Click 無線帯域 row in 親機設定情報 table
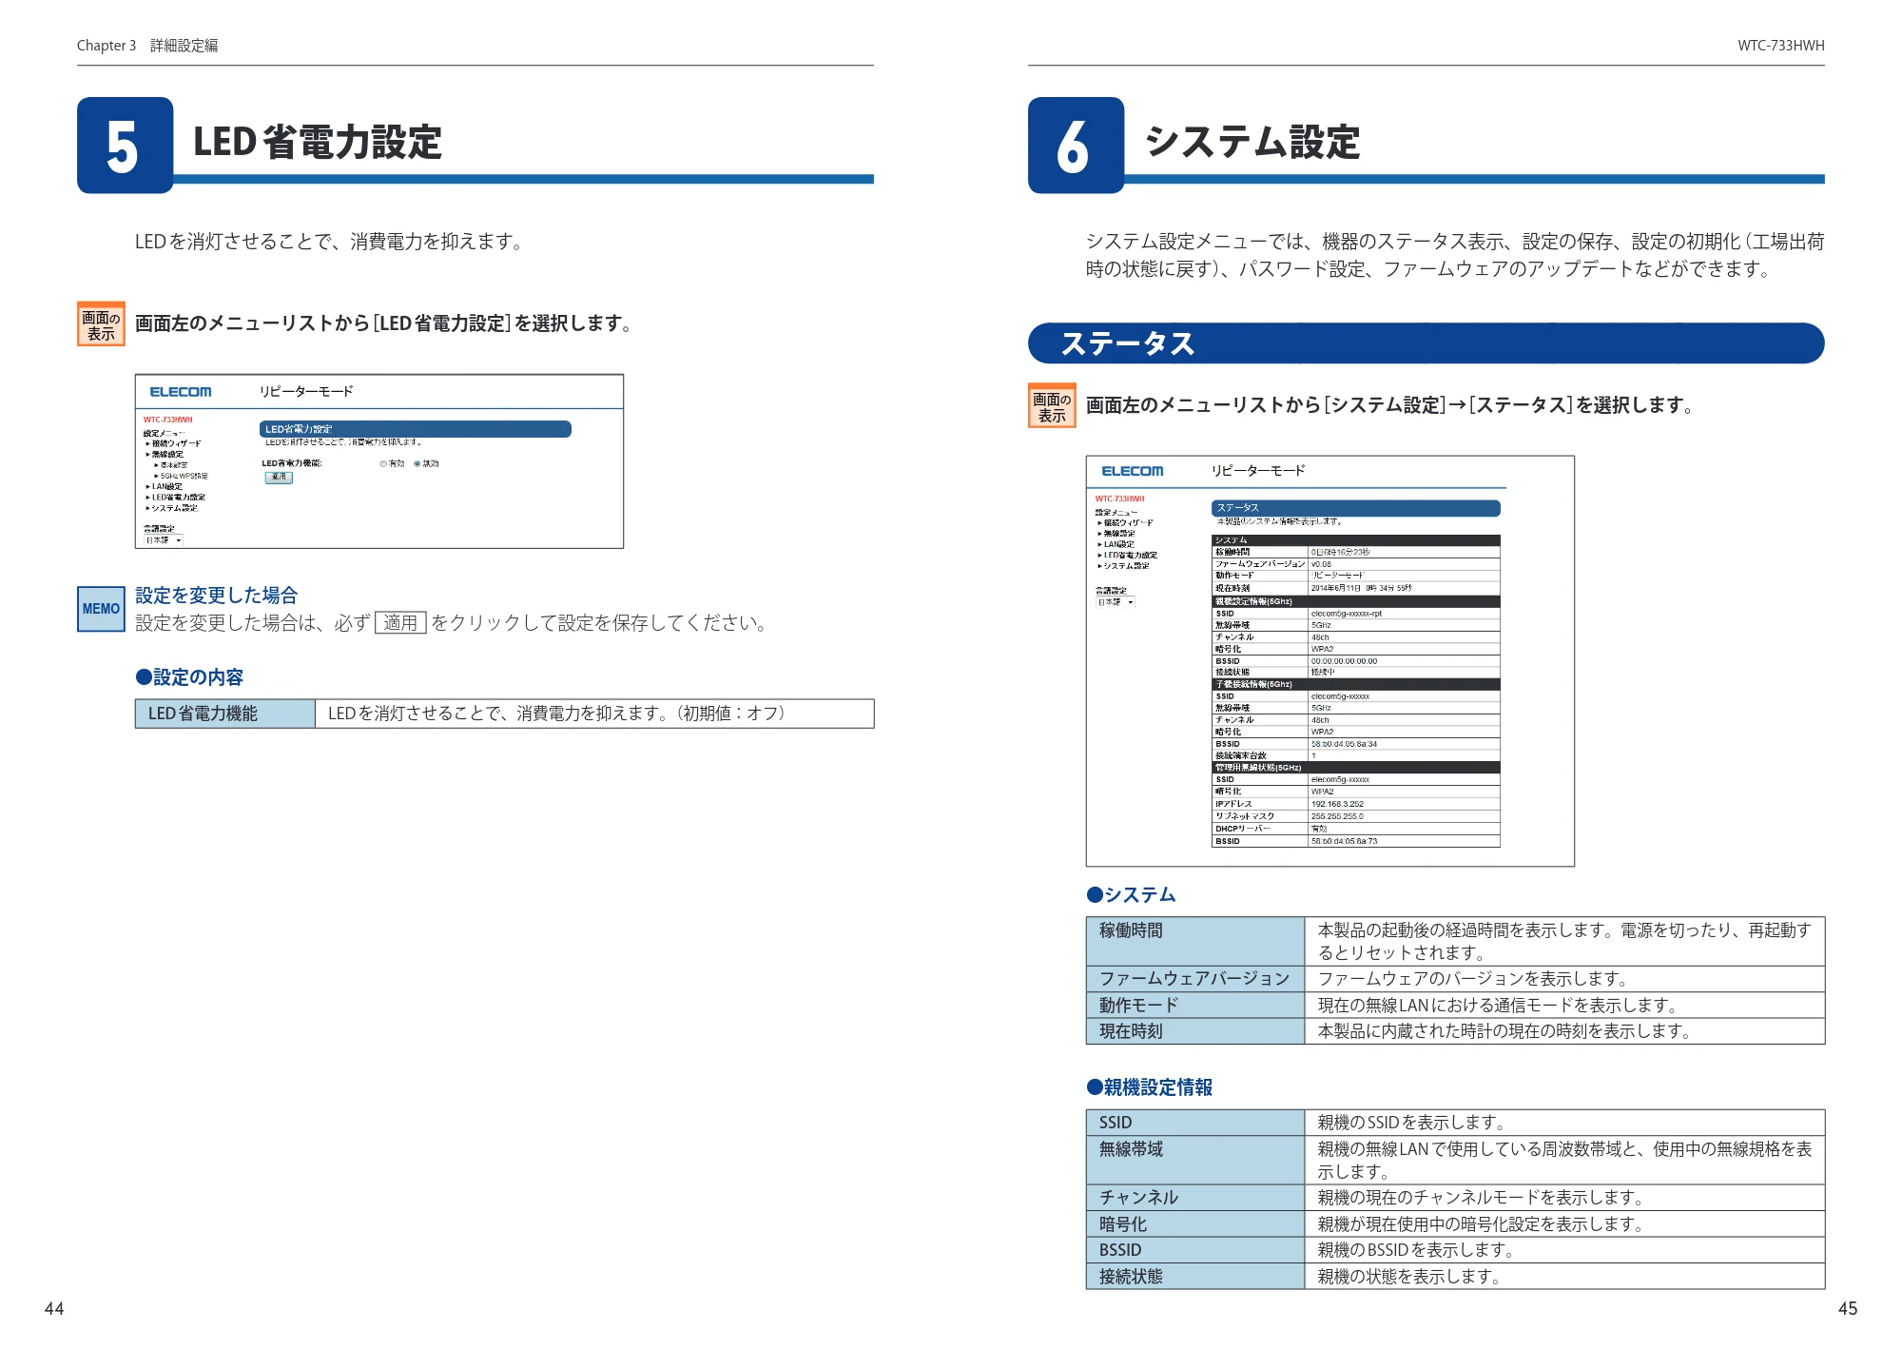The image size is (1902, 1350). tap(1455, 1160)
